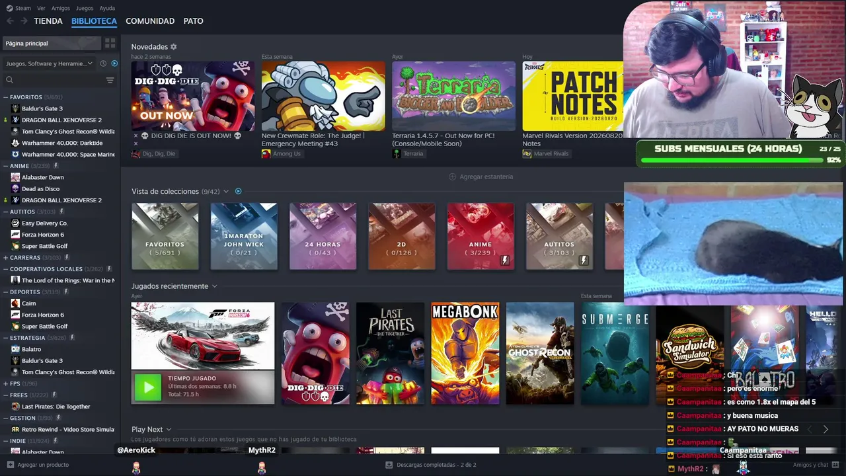846x476 pixels.
Task: Play Forza Horizon 6 with green button
Action: point(148,387)
